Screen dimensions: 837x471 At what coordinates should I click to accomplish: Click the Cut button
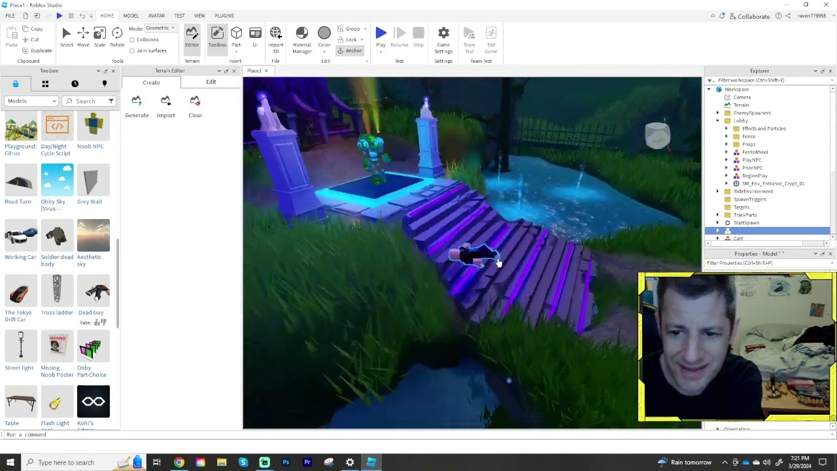coord(30,40)
